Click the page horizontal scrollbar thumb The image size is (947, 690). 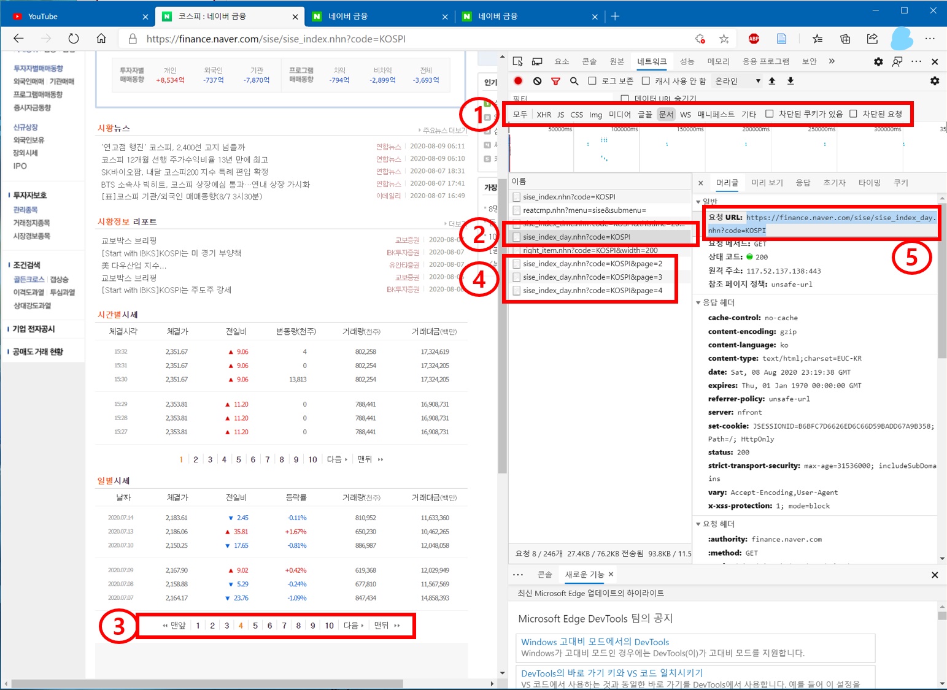[x=207, y=683]
